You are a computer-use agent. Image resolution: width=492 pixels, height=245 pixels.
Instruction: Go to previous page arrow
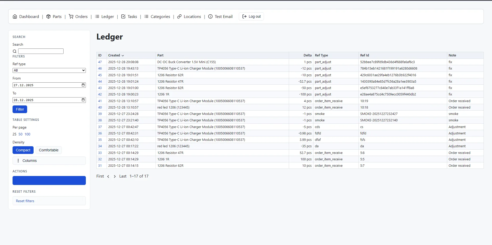click(x=108, y=177)
